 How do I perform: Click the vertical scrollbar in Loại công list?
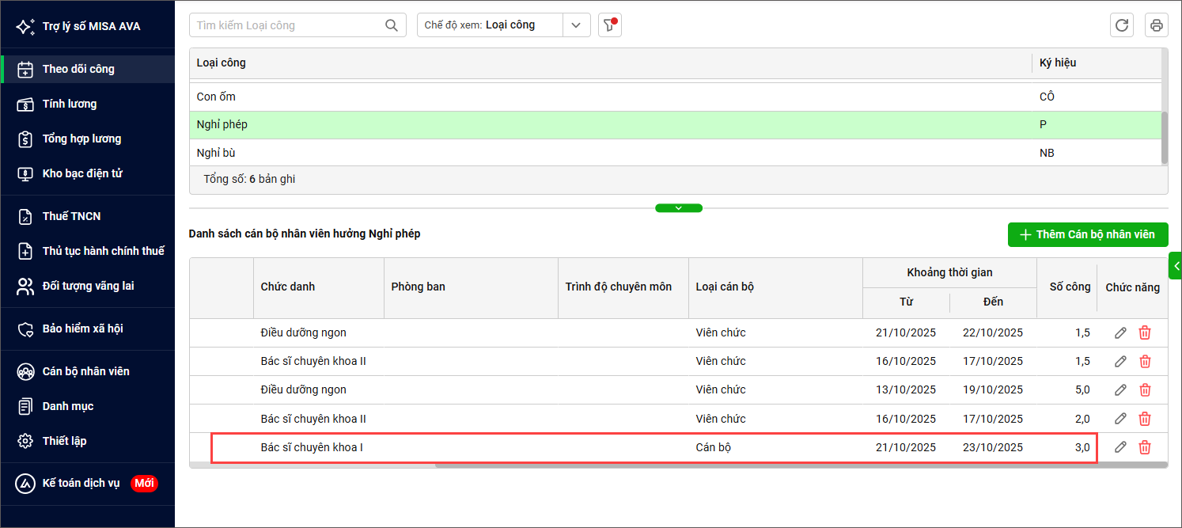tap(1164, 137)
